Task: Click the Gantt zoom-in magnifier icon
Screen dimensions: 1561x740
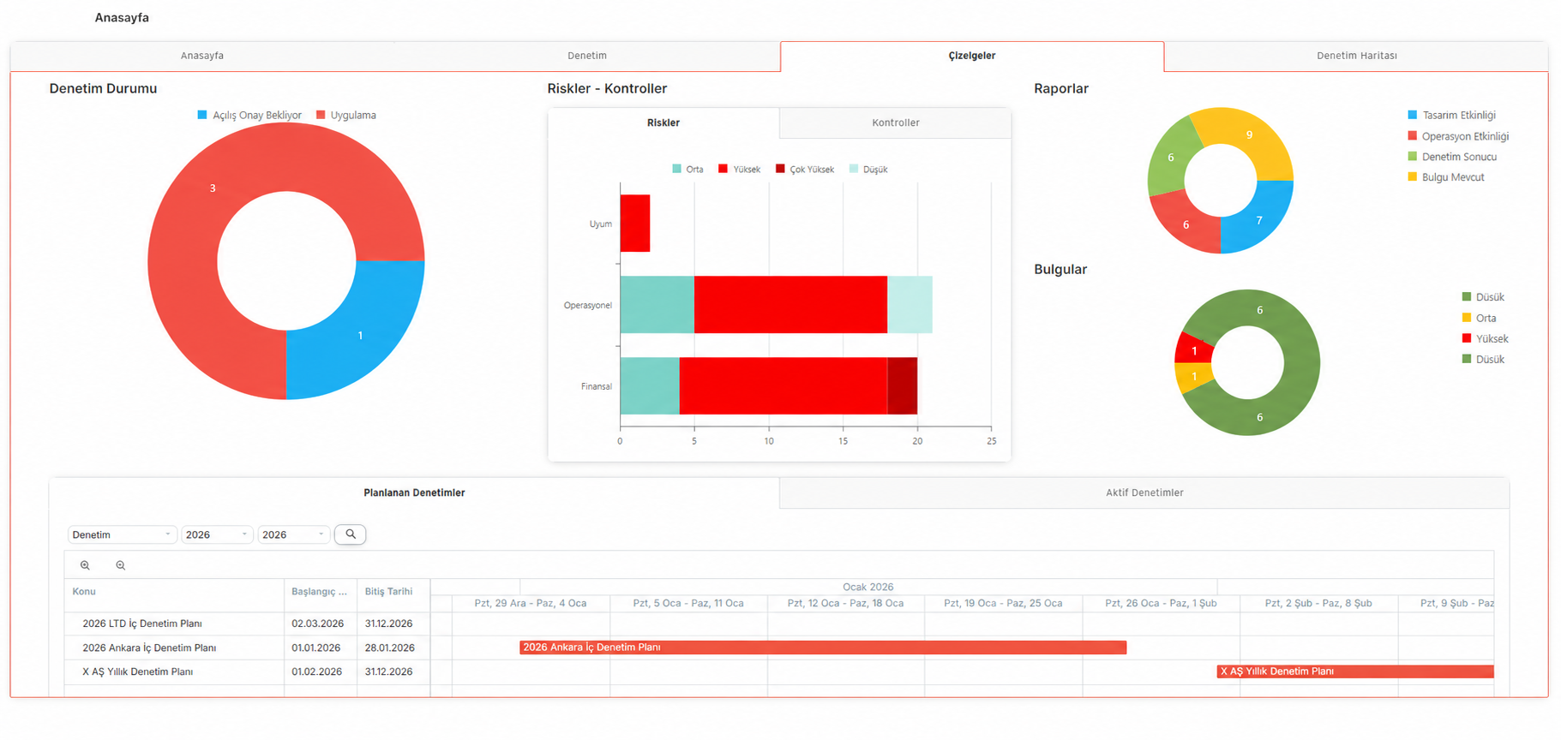Action: [85, 565]
